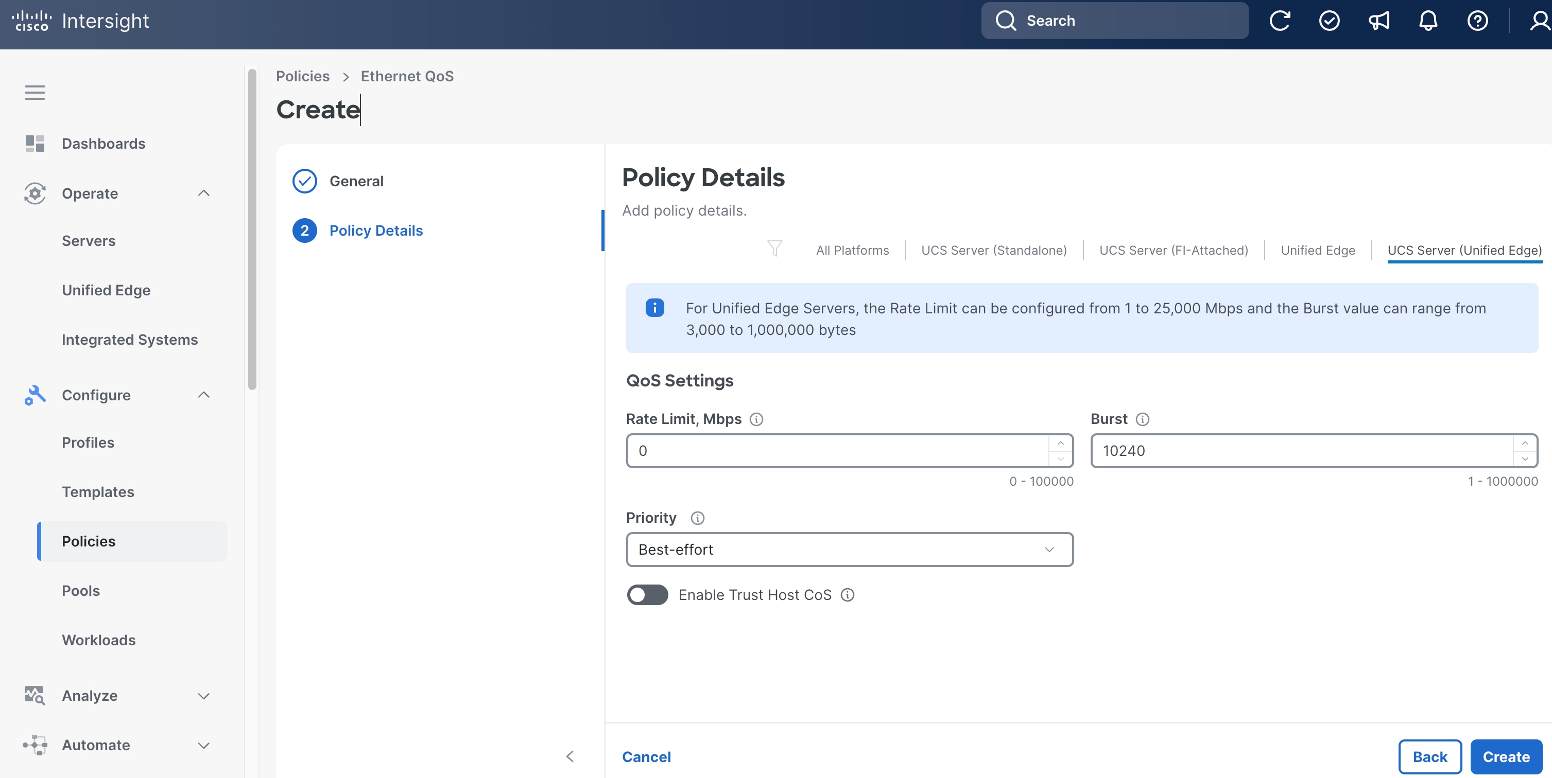Viewport: 1552px width, 778px height.
Task: Select the Unified Edge platform tab
Action: tap(1318, 251)
